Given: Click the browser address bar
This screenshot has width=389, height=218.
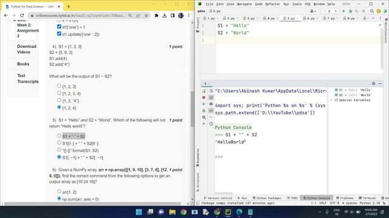Looking at the screenshot, I should point(81,16).
